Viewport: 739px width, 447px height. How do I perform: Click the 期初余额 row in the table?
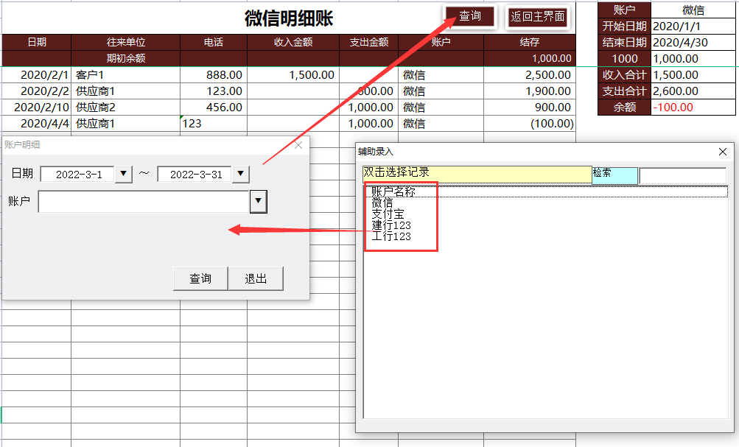click(127, 58)
